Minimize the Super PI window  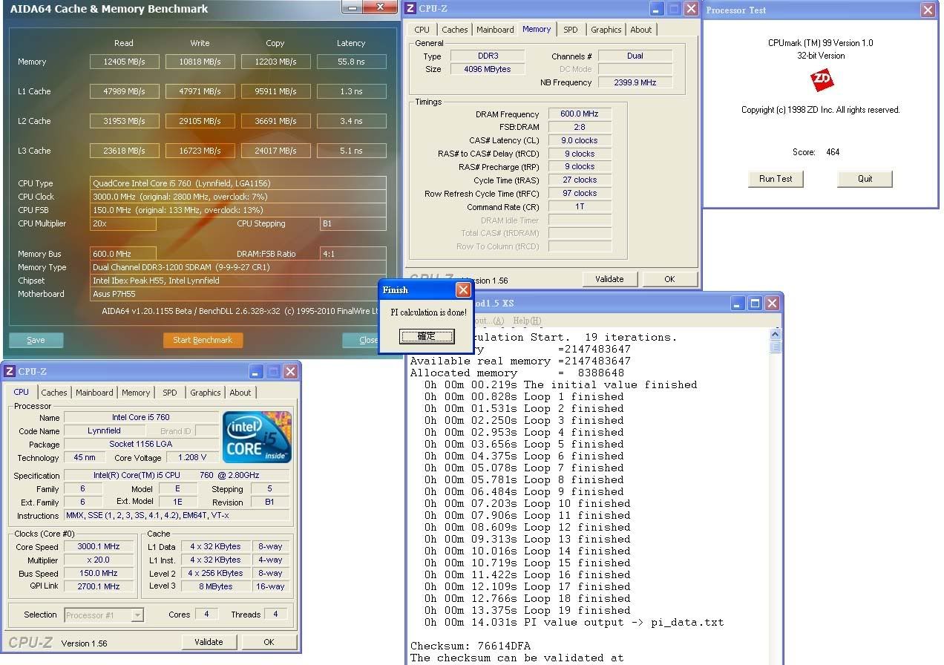(x=738, y=303)
